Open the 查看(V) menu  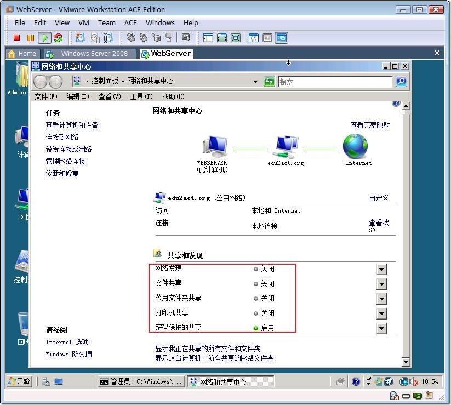pyautogui.click(x=109, y=96)
